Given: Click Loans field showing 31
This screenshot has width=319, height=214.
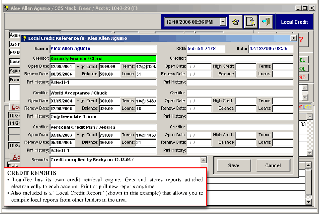Looking at the screenshot, I should click(146, 74).
